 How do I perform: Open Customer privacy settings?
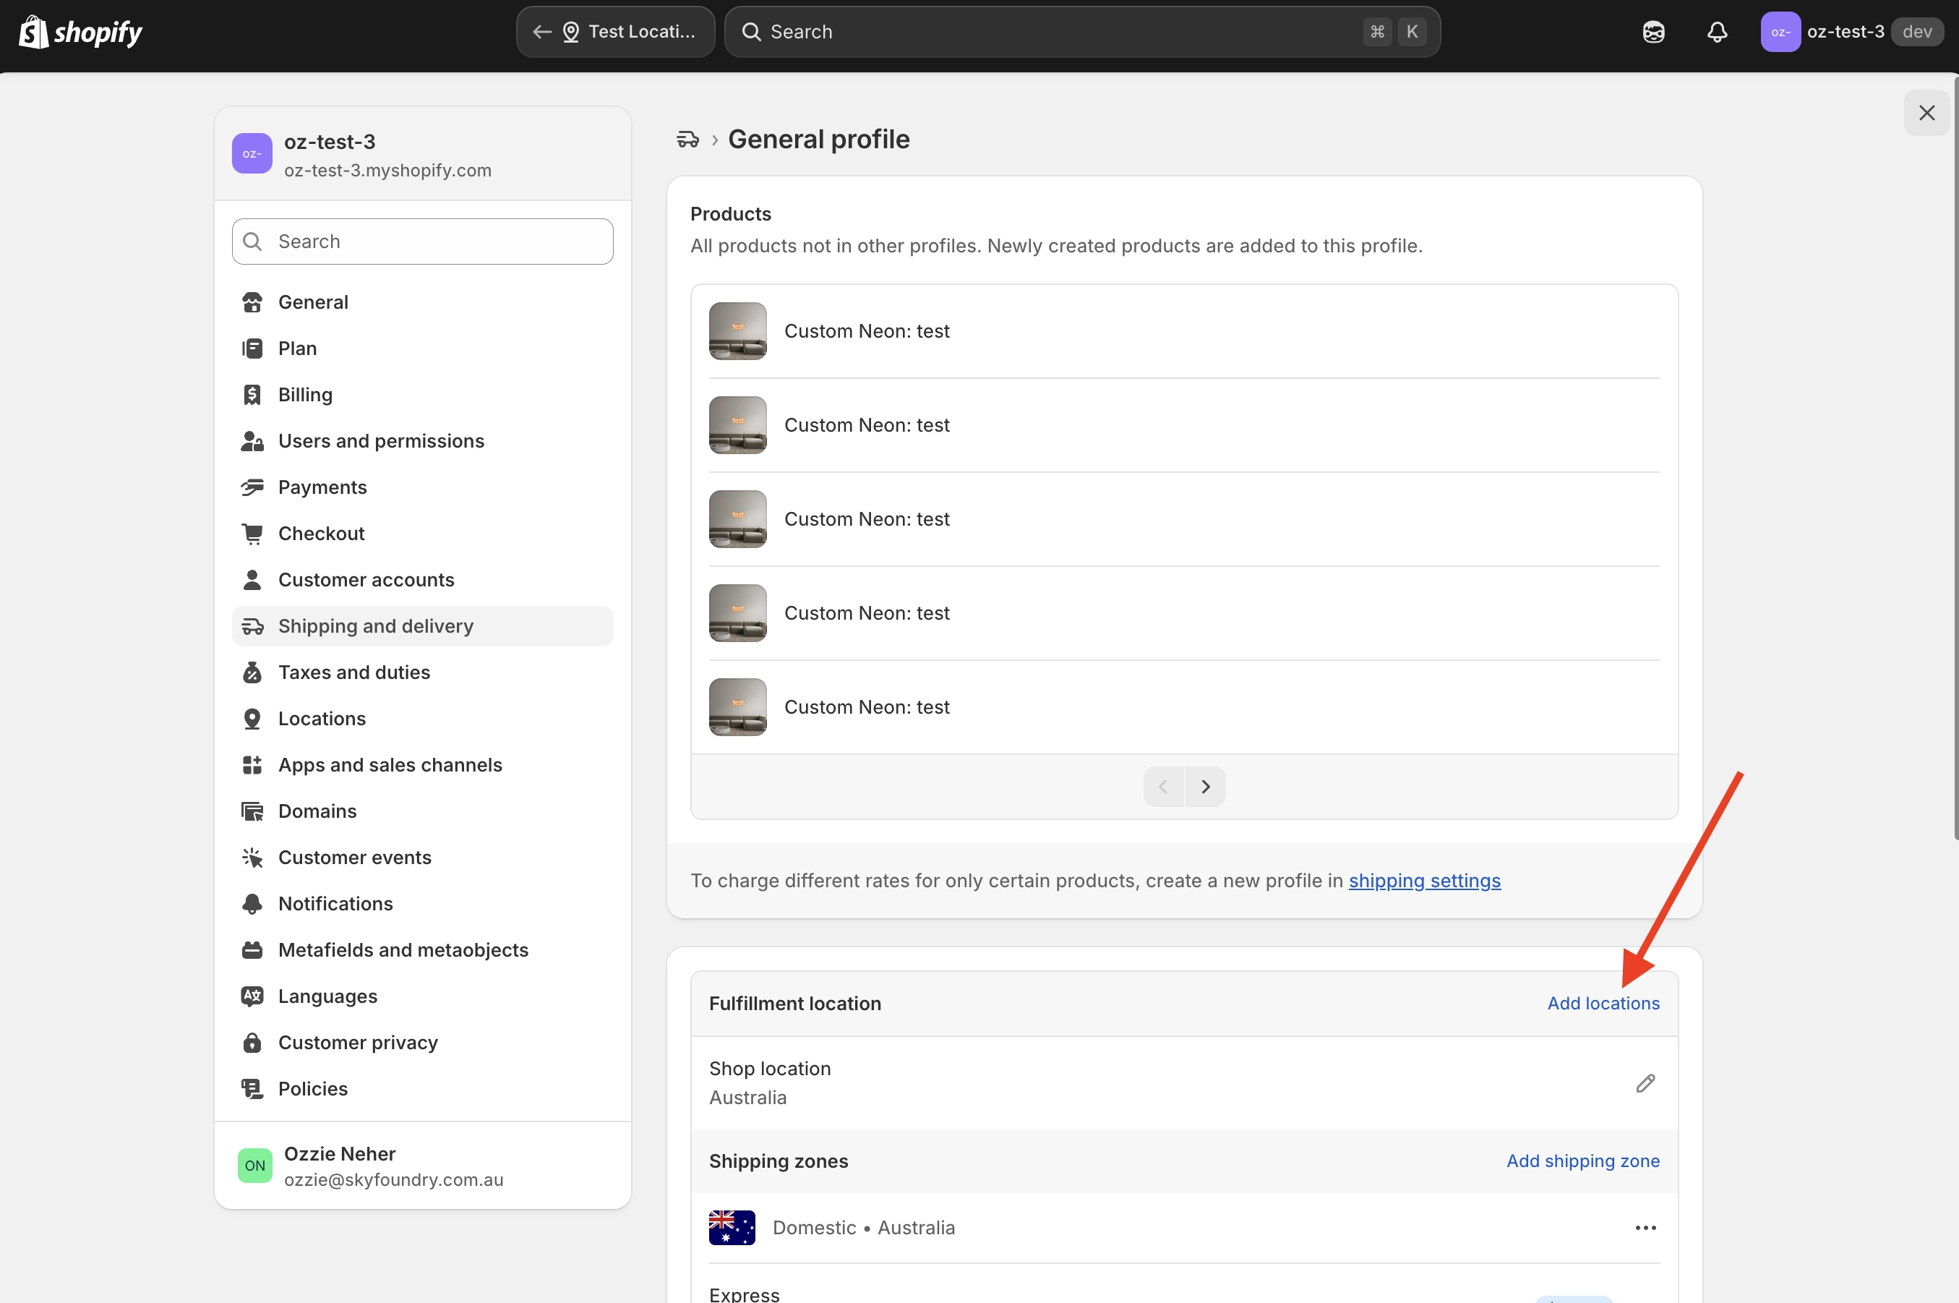(357, 1042)
